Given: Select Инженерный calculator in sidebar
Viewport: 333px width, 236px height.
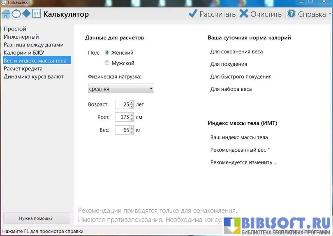Looking at the screenshot, I should click(21, 37).
